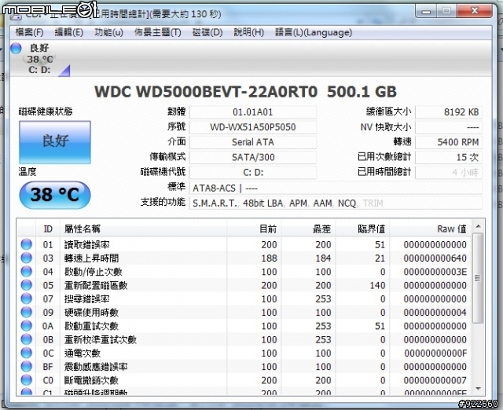
Task: Select the 啟動/停止次數 attribute row
Action: point(244,272)
